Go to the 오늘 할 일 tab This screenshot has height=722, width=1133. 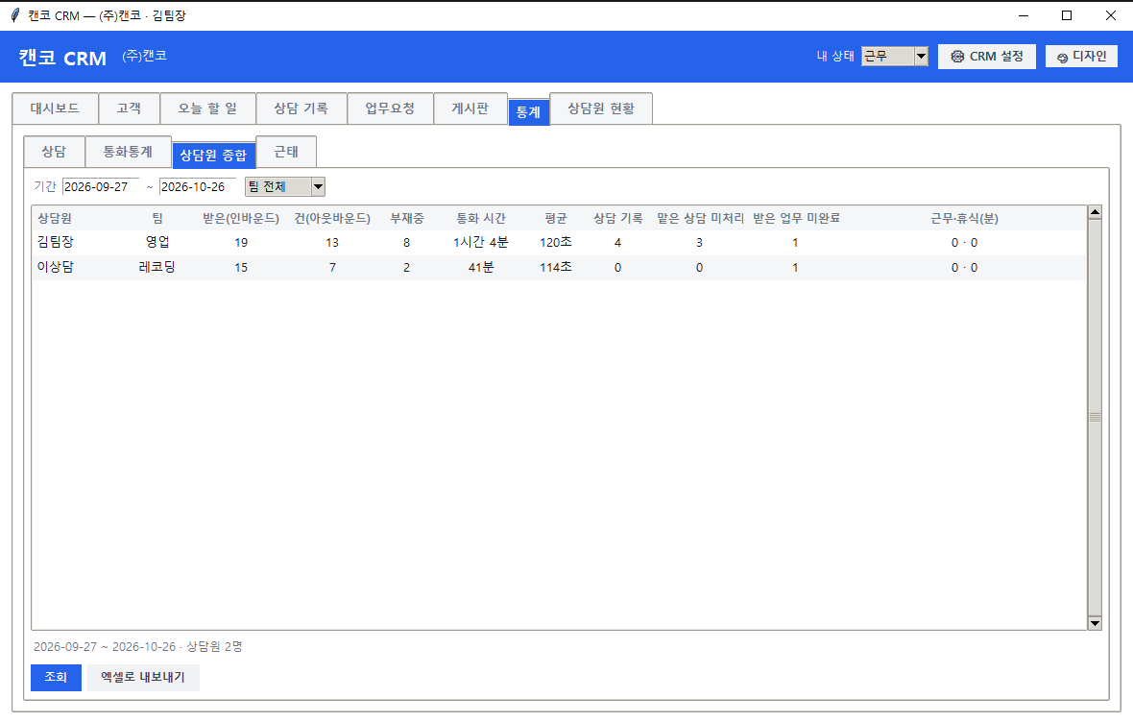click(x=207, y=108)
